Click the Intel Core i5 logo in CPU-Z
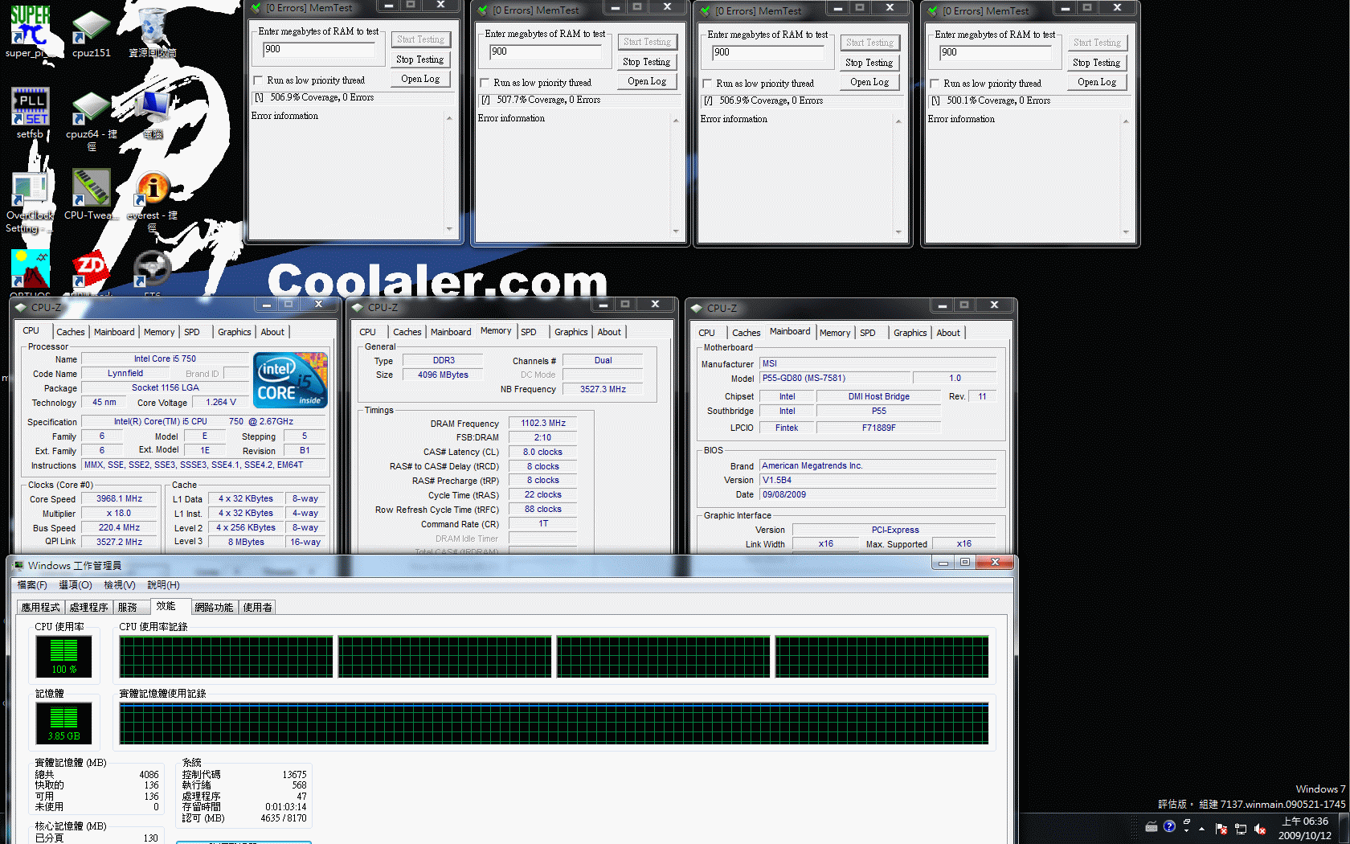 coord(291,379)
